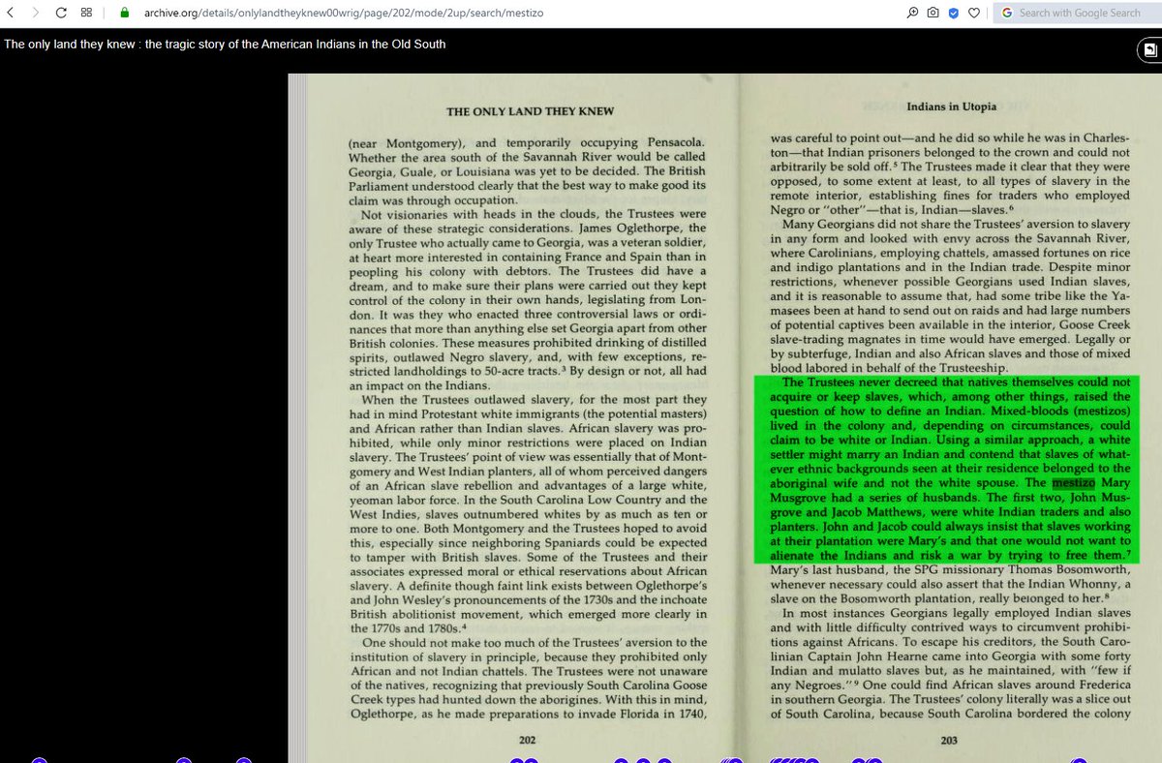Open the page zoom magnifier icon
This screenshot has width=1162, height=763.
click(x=912, y=13)
